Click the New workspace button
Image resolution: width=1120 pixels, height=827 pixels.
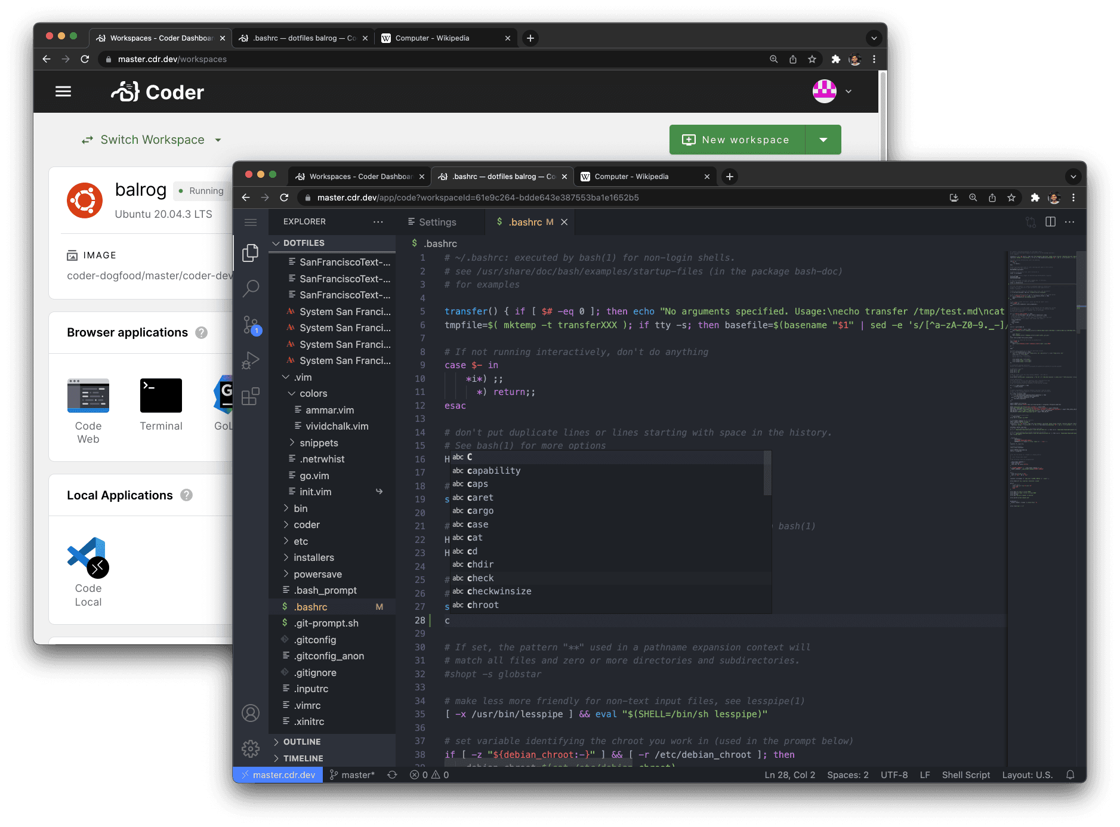pyautogui.click(x=738, y=140)
